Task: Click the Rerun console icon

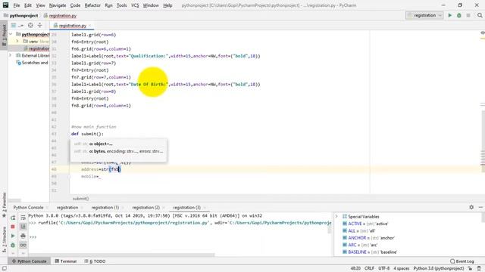Action: coord(13,218)
